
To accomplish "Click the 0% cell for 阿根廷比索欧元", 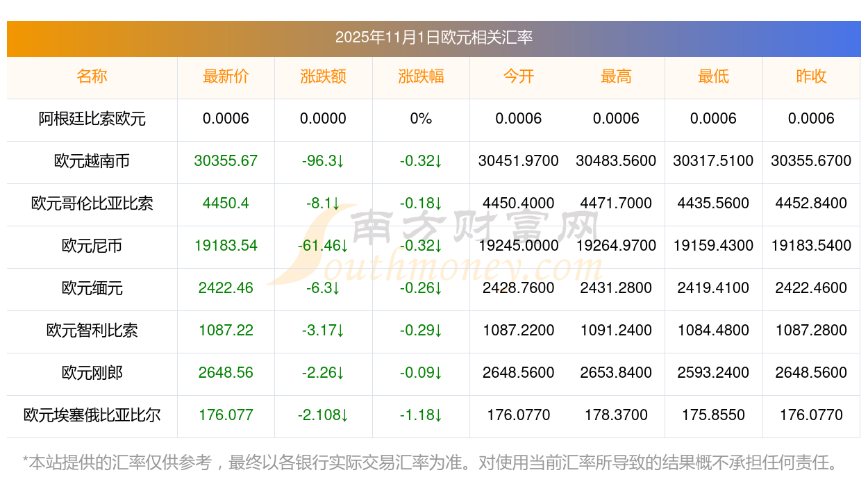I will tap(421, 119).
